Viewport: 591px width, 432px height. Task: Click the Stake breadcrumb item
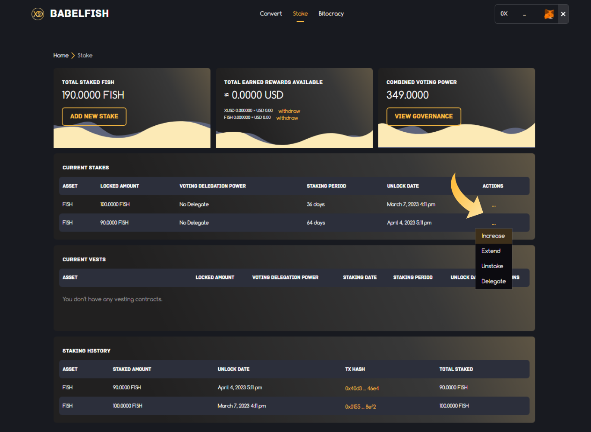coord(85,55)
